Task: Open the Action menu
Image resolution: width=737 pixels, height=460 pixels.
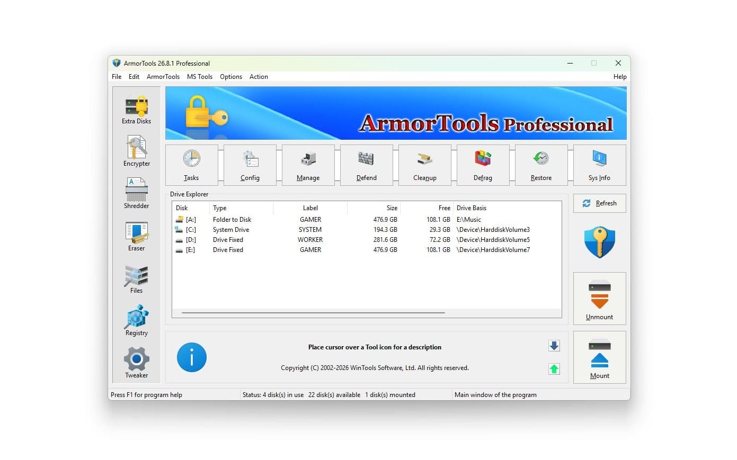Action: click(259, 77)
